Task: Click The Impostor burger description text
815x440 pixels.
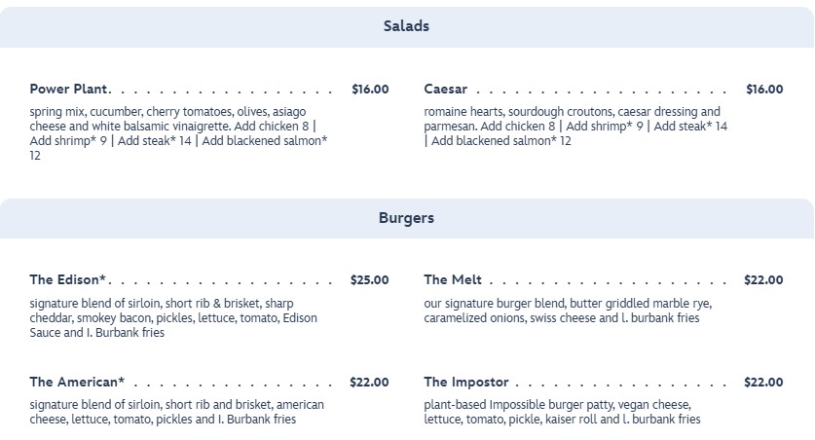Action: point(563,412)
